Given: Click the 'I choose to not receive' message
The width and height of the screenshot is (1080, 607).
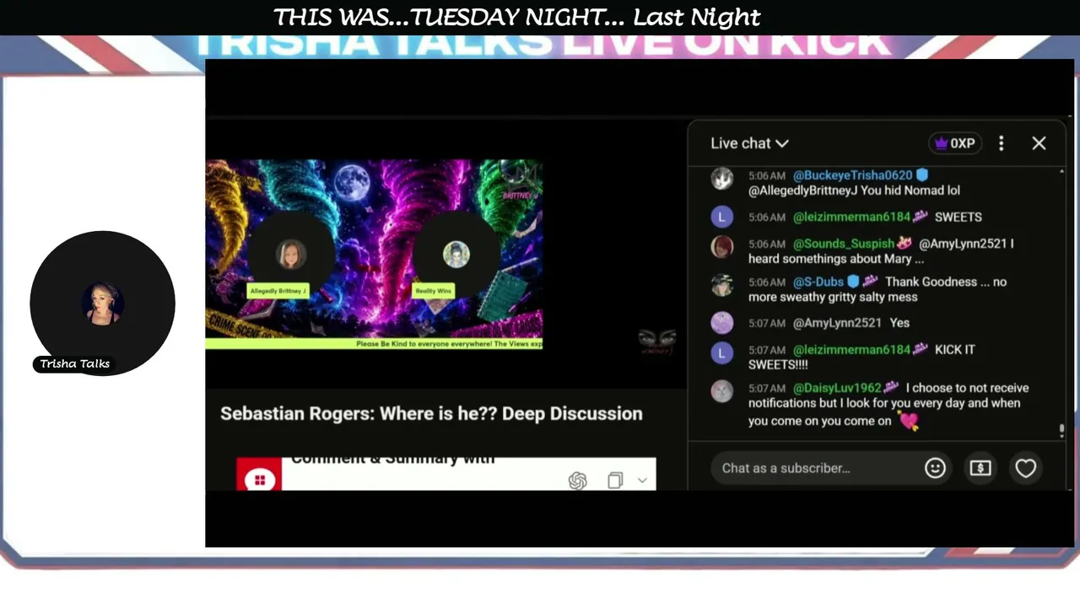Looking at the screenshot, I should click(967, 388).
